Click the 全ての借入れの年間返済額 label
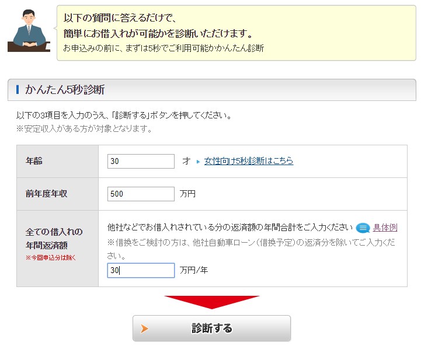Image resolution: width=421 pixels, height=353 pixels. [54, 239]
